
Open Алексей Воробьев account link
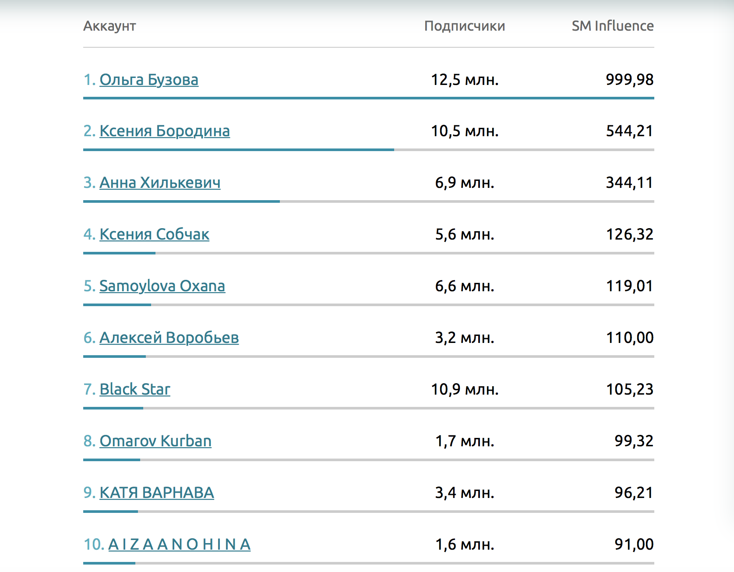[x=169, y=338]
